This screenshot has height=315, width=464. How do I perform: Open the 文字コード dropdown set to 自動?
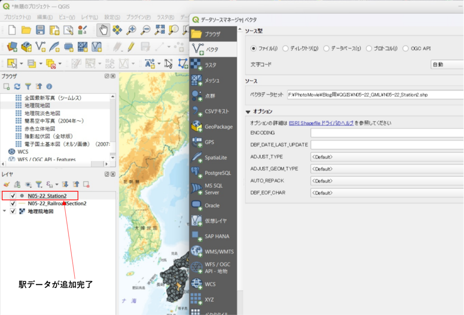click(447, 65)
